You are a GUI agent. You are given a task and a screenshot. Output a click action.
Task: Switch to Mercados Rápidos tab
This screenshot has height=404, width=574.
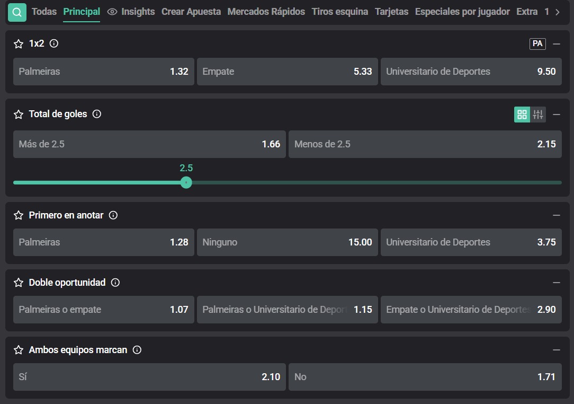pyautogui.click(x=266, y=12)
